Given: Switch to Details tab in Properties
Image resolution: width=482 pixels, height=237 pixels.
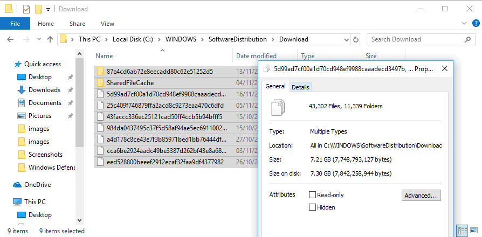Looking at the screenshot, I should pyautogui.click(x=300, y=87).
